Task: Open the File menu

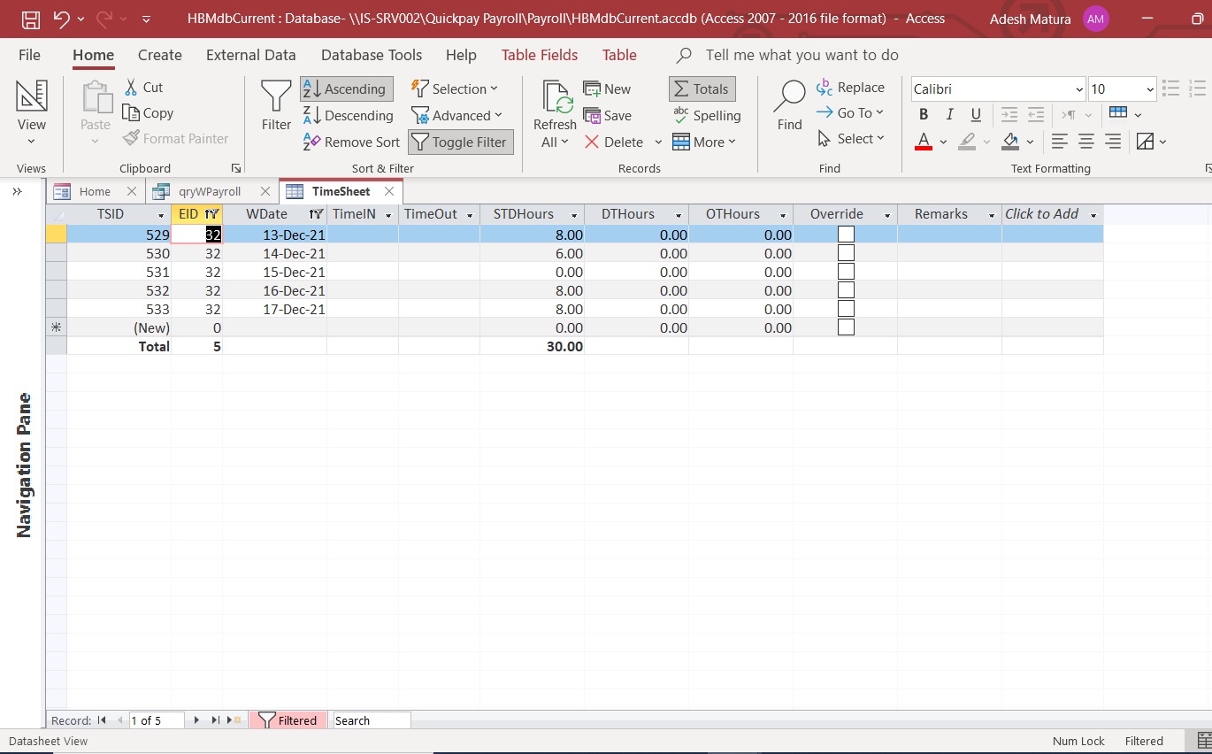Action: (x=29, y=55)
